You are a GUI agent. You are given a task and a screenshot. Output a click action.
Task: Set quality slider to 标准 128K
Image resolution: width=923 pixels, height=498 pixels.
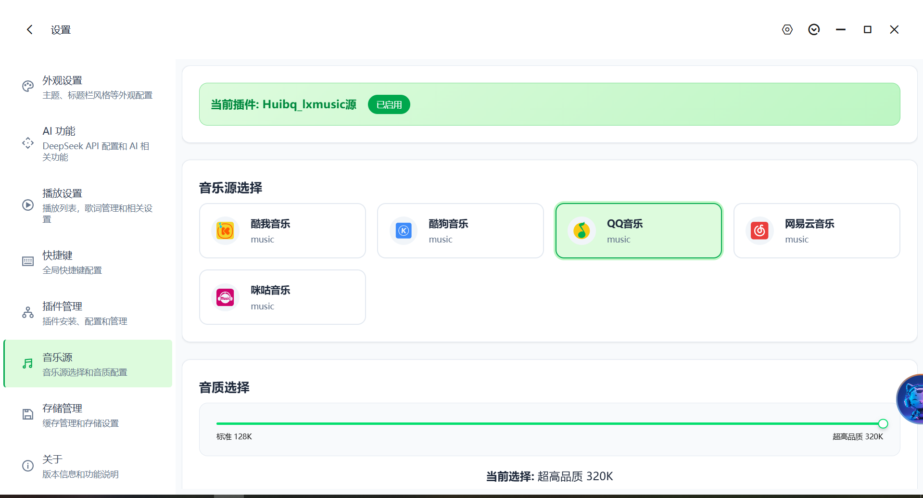[217, 424]
